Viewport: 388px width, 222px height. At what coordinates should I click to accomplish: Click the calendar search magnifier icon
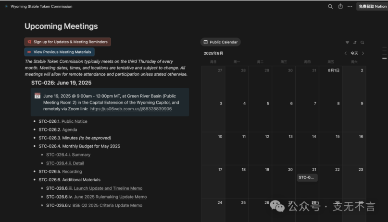click(363, 42)
